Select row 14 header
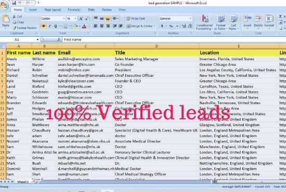This screenshot has width=286, height=192. tap(3, 125)
